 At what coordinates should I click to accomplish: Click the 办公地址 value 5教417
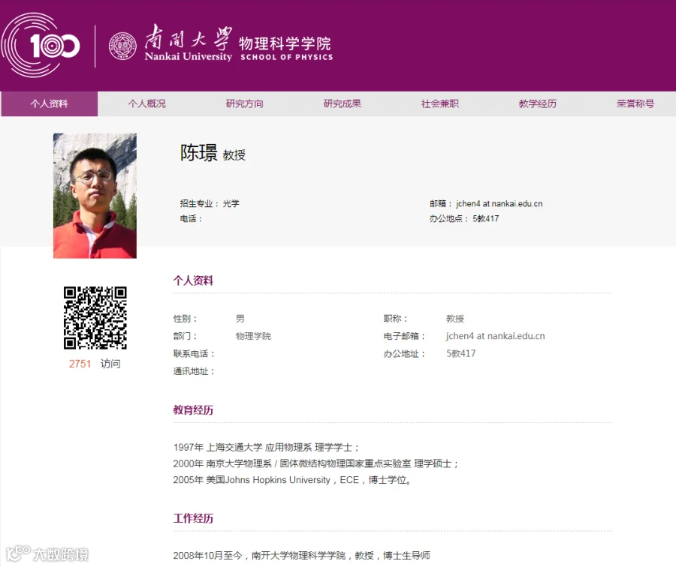[x=461, y=353]
